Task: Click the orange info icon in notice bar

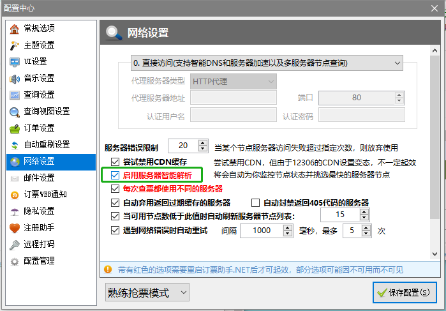Action: 108,269
